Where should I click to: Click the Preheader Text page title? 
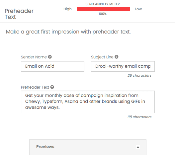[x=19, y=14]
